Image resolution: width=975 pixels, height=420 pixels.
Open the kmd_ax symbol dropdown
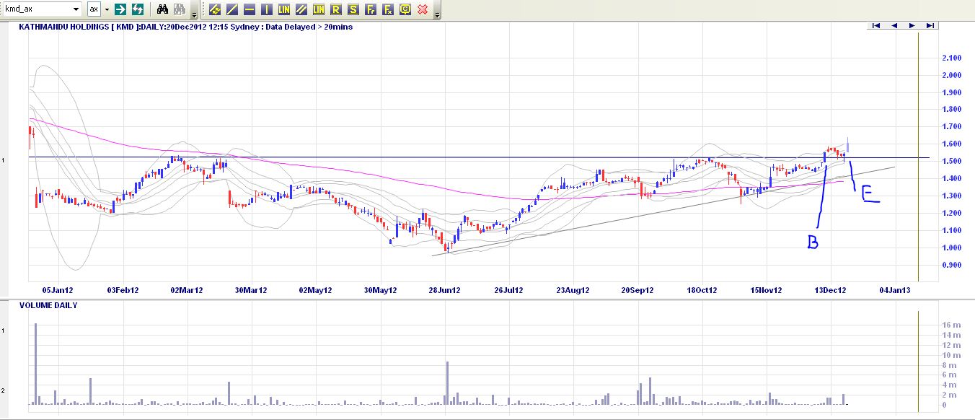(x=76, y=9)
